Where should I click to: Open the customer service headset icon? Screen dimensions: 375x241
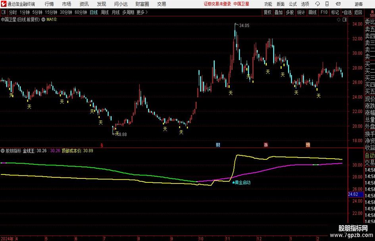(x=317, y=4)
